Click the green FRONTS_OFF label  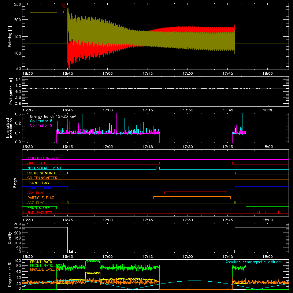click(x=38, y=208)
